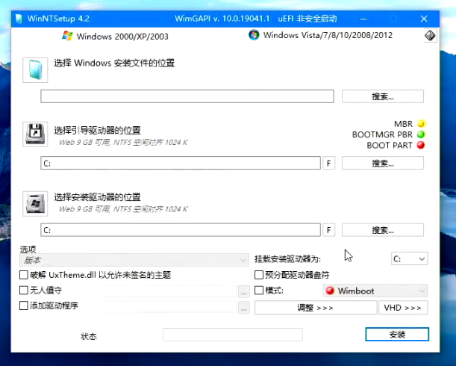Click browse button for unattended file

click(x=244, y=291)
